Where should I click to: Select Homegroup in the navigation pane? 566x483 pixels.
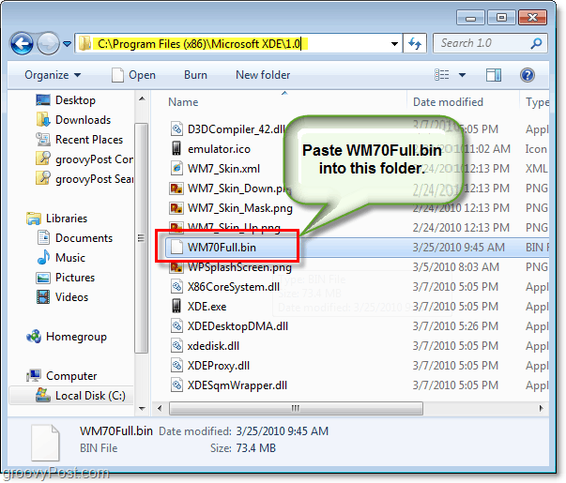[x=76, y=337]
